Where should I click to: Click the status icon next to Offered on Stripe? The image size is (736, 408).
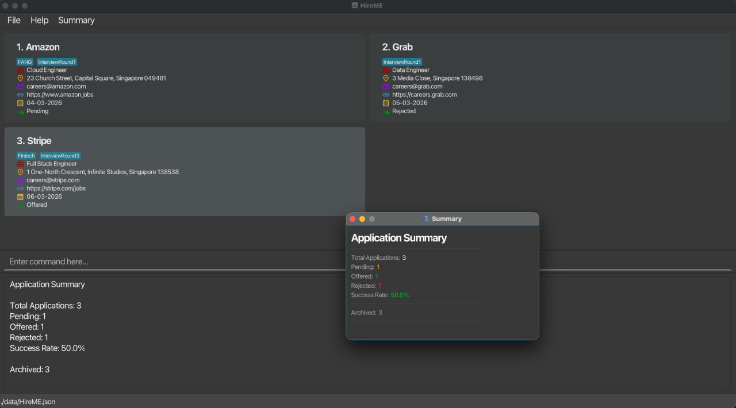pos(20,205)
